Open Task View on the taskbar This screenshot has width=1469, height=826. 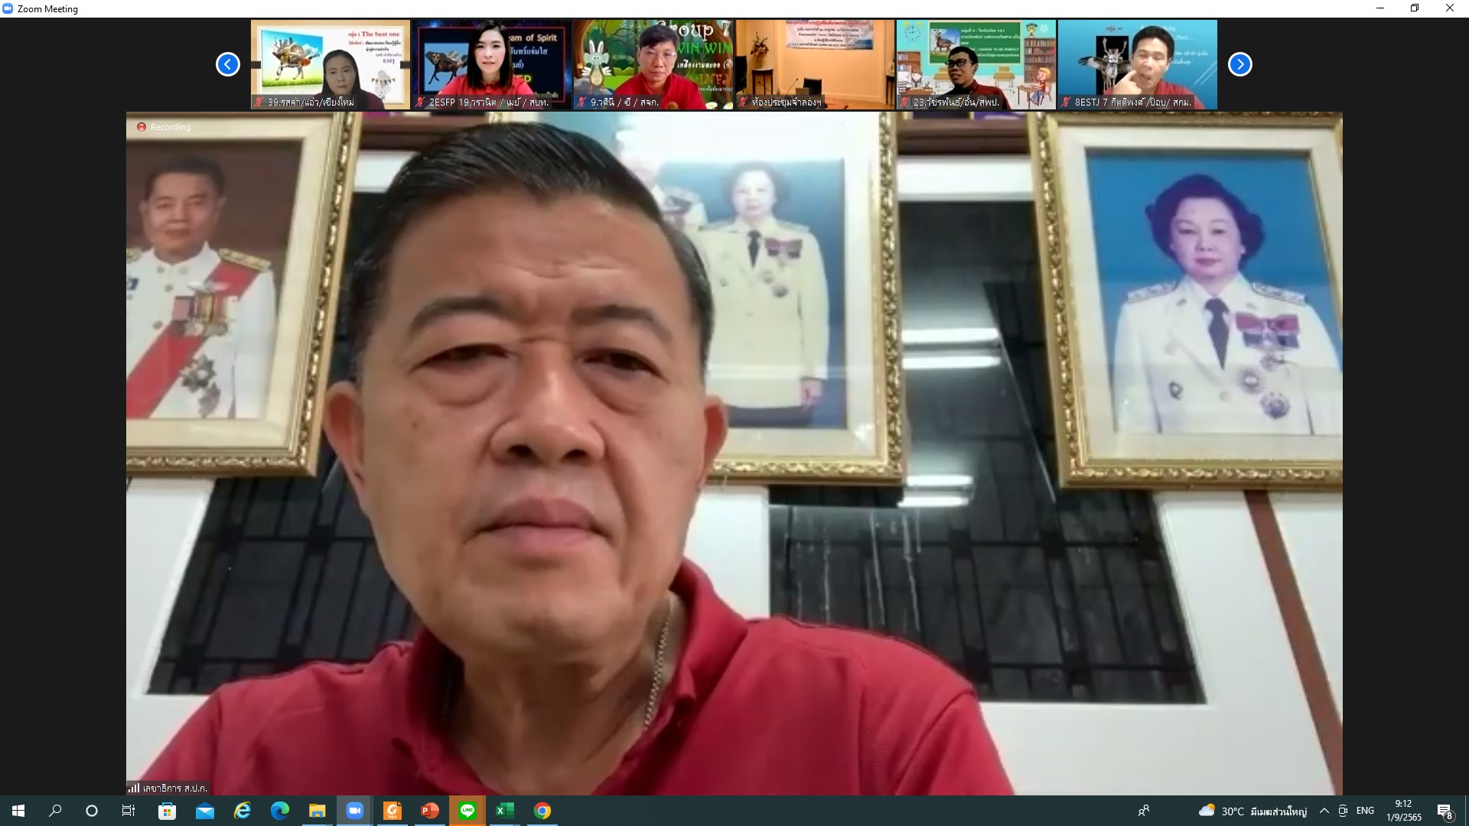(129, 811)
